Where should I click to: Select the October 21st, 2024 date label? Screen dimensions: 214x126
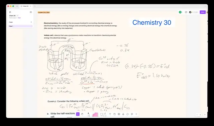(44, 12)
